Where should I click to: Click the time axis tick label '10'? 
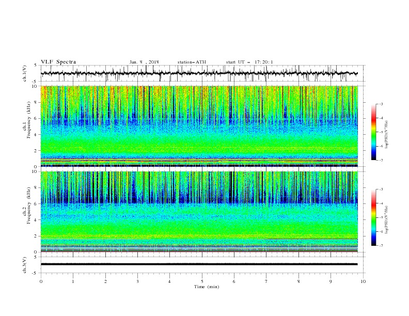[x=363, y=281]
